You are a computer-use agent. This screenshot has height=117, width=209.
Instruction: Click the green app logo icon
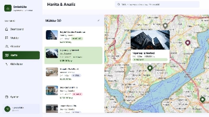8,8
